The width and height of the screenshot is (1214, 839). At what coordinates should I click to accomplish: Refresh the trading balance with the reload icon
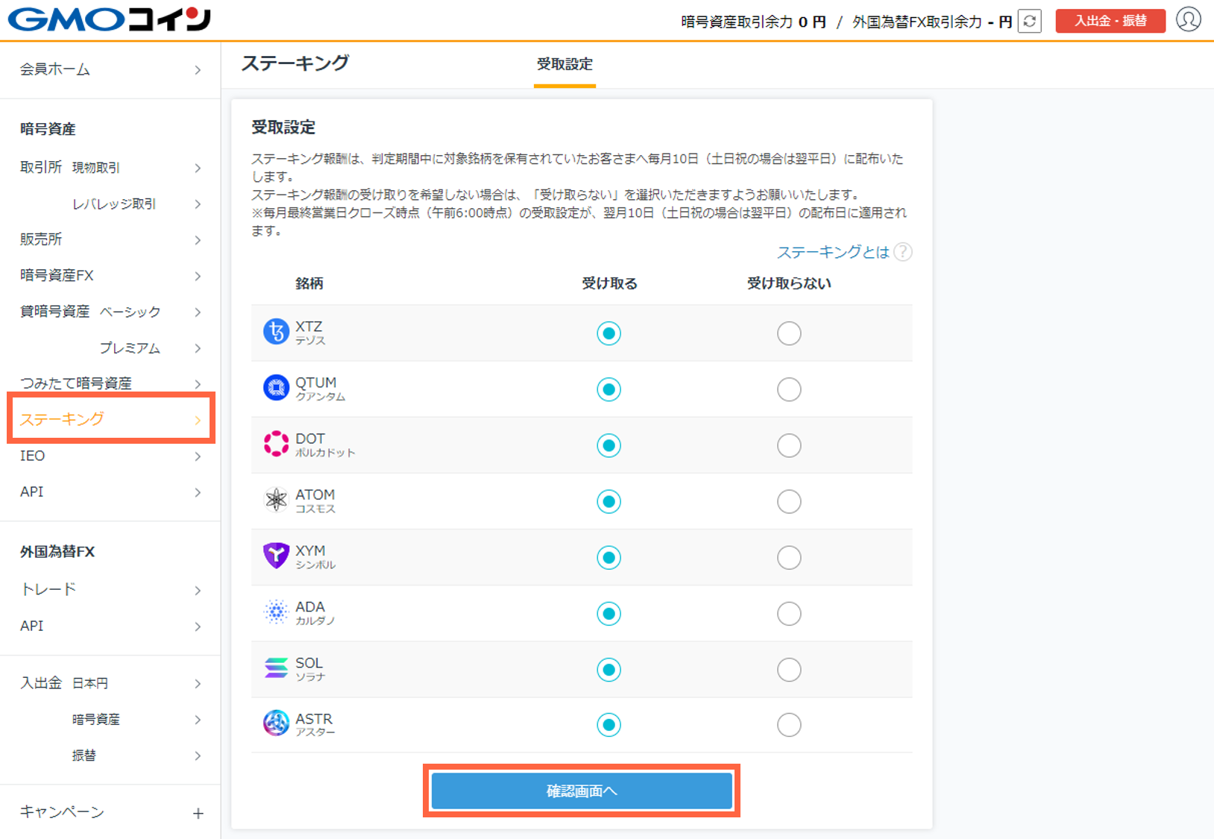pos(1029,21)
